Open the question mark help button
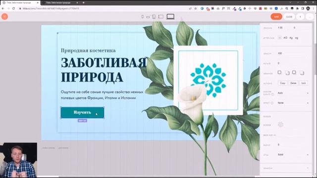 pyautogui.click(x=300, y=17)
